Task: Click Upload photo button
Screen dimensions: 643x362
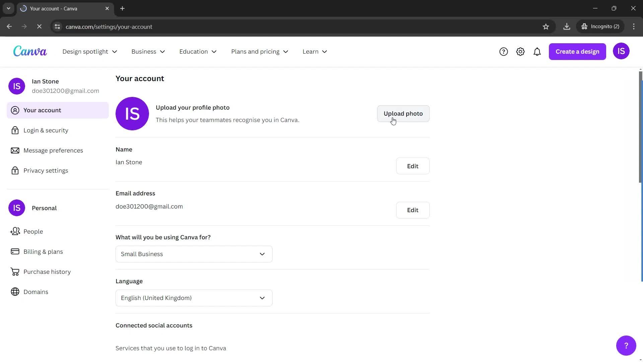Action: 403,114
